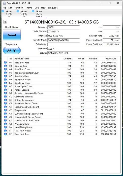Open the Help menu
This screenshot has width=123, height=176.
43,8
